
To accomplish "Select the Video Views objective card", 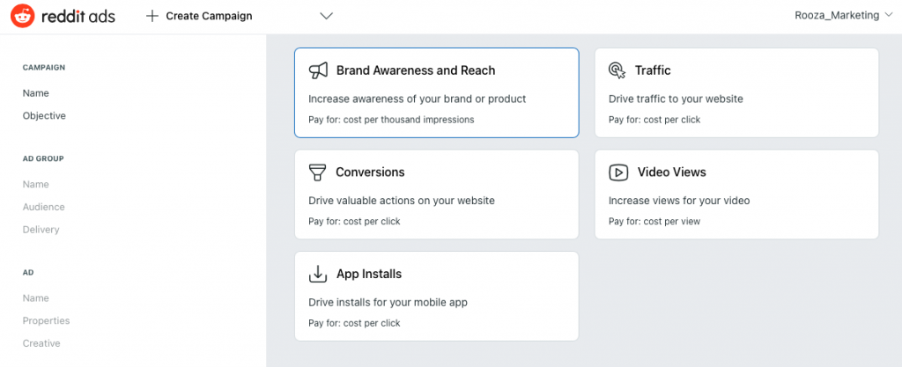I will pyautogui.click(x=736, y=195).
